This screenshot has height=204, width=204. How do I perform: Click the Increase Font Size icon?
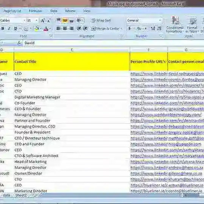coord(43,20)
